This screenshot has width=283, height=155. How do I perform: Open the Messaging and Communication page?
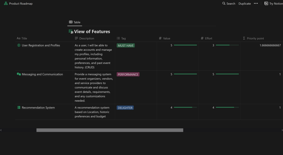[42, 74]
